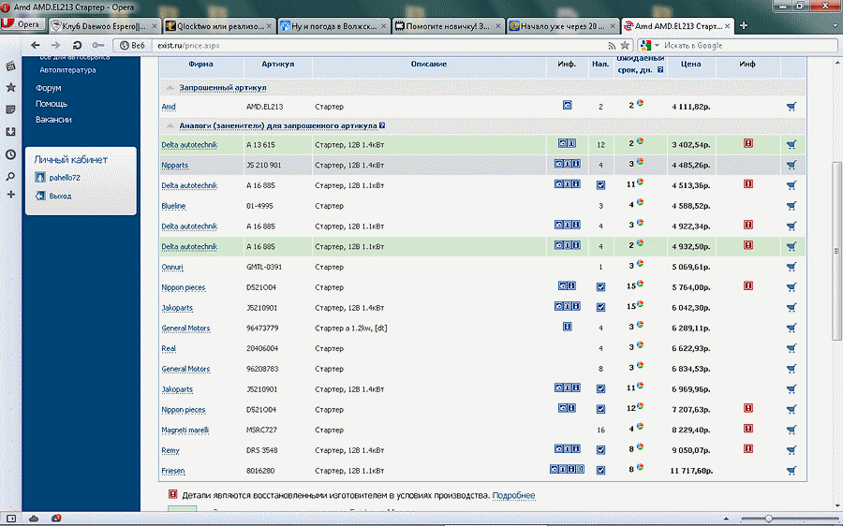Image resolution: width=843 pixels, height=526 pixels.
Task: Collapse the Запрошенный артикул section
Action: tap(170, 87)
